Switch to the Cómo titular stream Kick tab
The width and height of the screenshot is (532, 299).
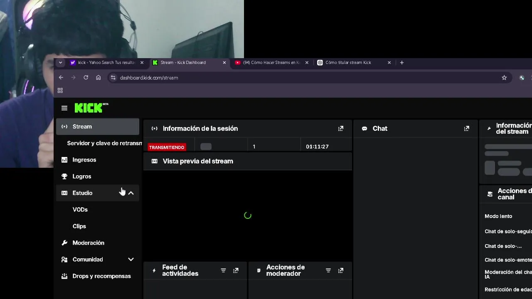[353, 63]
